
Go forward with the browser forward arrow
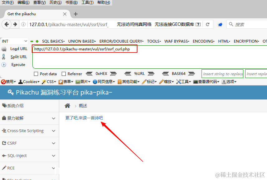[15, 24]
